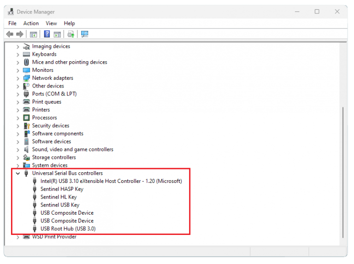Click the Device Manager title bar icon

tap(11, 12)
